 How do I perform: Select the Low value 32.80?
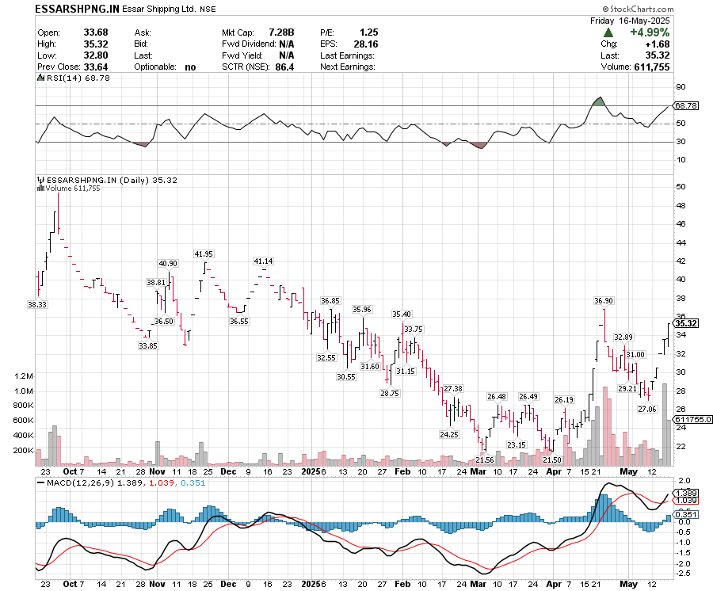pyautogui.click(x=96, y=55)
